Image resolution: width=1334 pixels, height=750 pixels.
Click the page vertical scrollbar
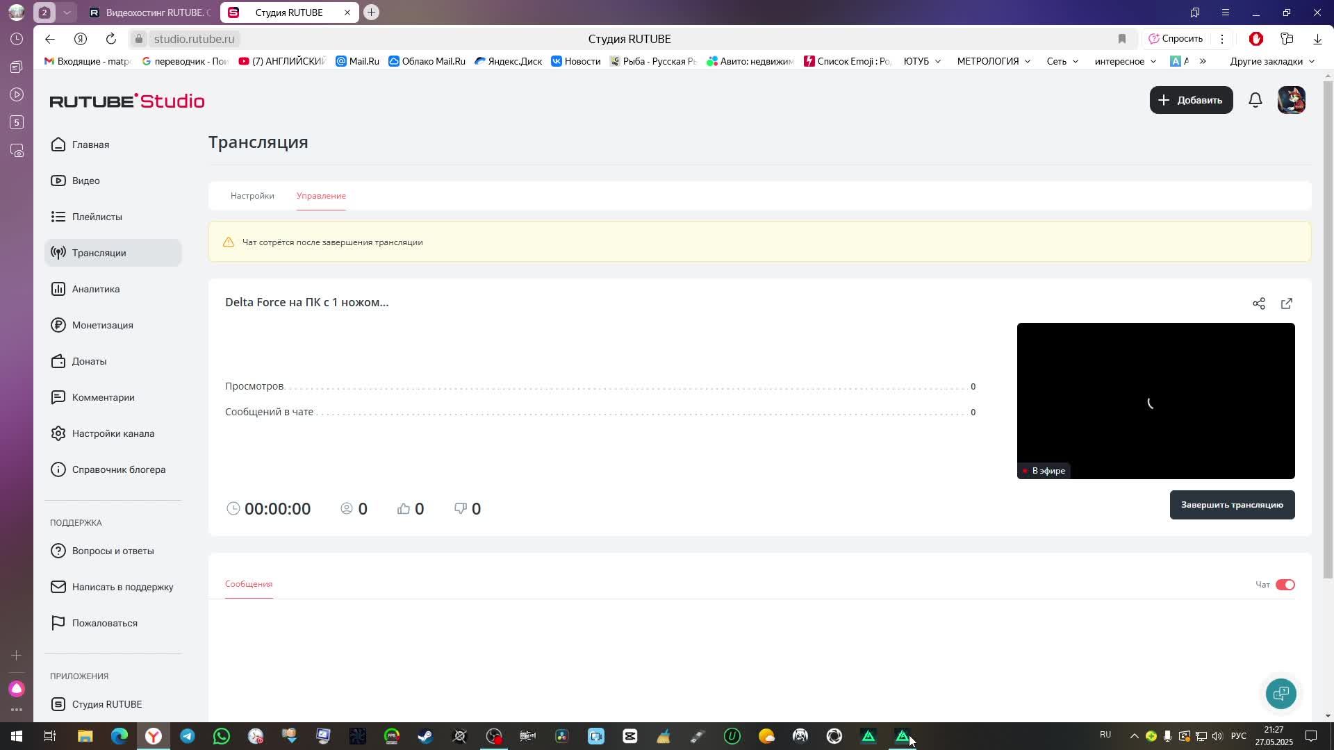[x=1328, y=330]
